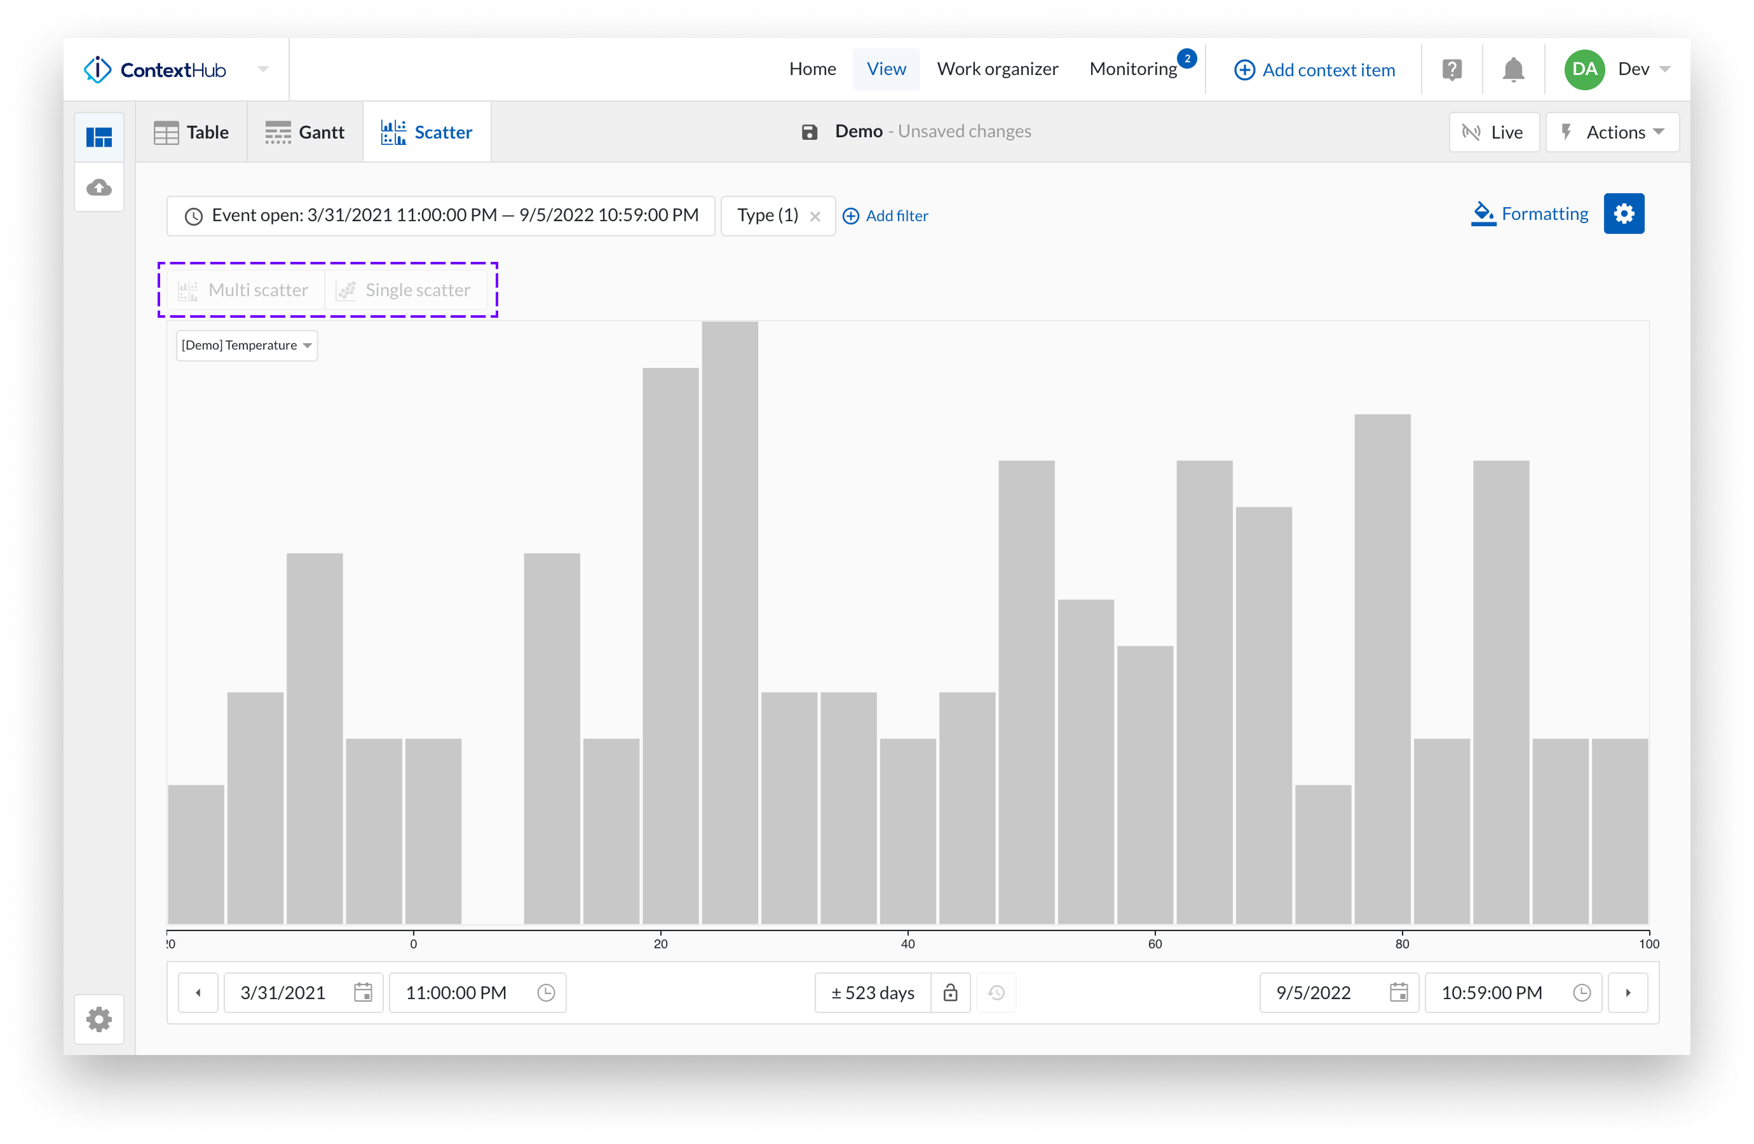Select the dashboard view sidebar icon
1754x1144 pixels.
pos(100,137)
